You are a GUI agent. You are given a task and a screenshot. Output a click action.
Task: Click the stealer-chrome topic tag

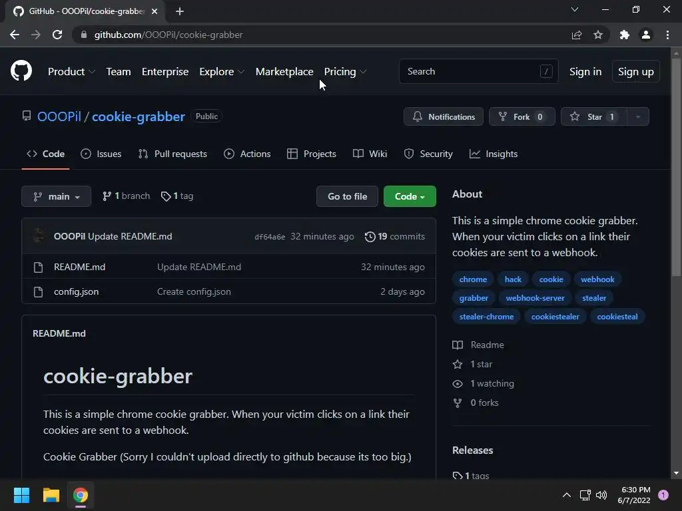[x=486, y=317]
